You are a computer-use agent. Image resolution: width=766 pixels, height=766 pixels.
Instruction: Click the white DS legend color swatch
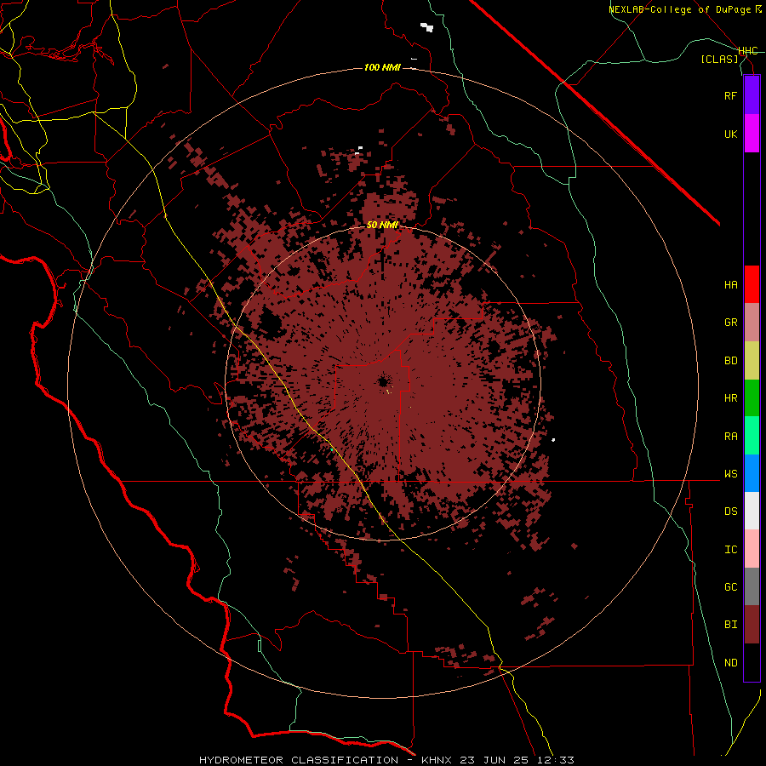pos(752,511)
